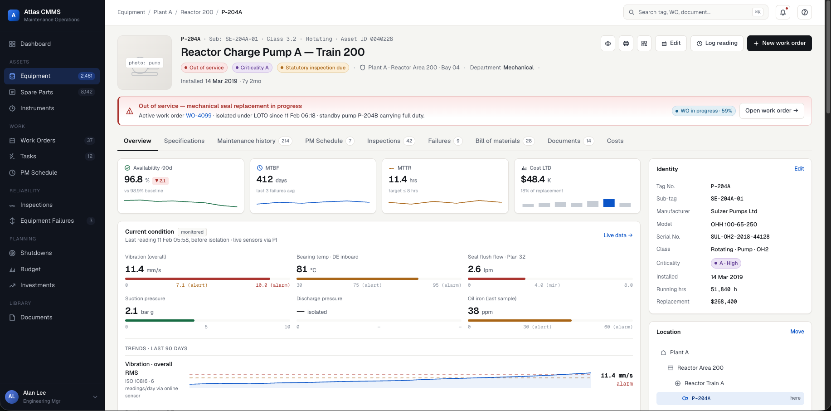
Task: Click the search tag, WO, document field
Action: click(x=696, y=12)
